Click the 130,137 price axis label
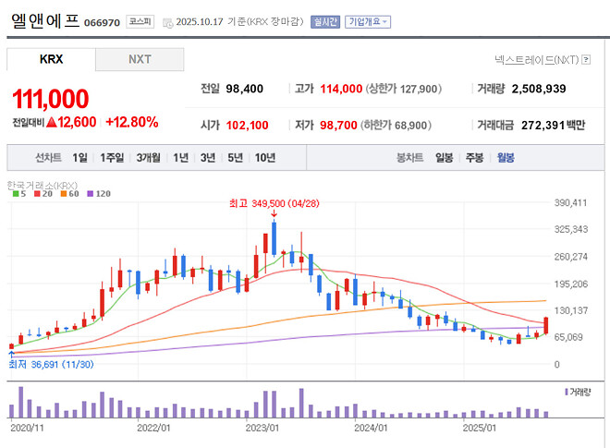The width and height of the screenshot is (610, 448). point(570,310)
